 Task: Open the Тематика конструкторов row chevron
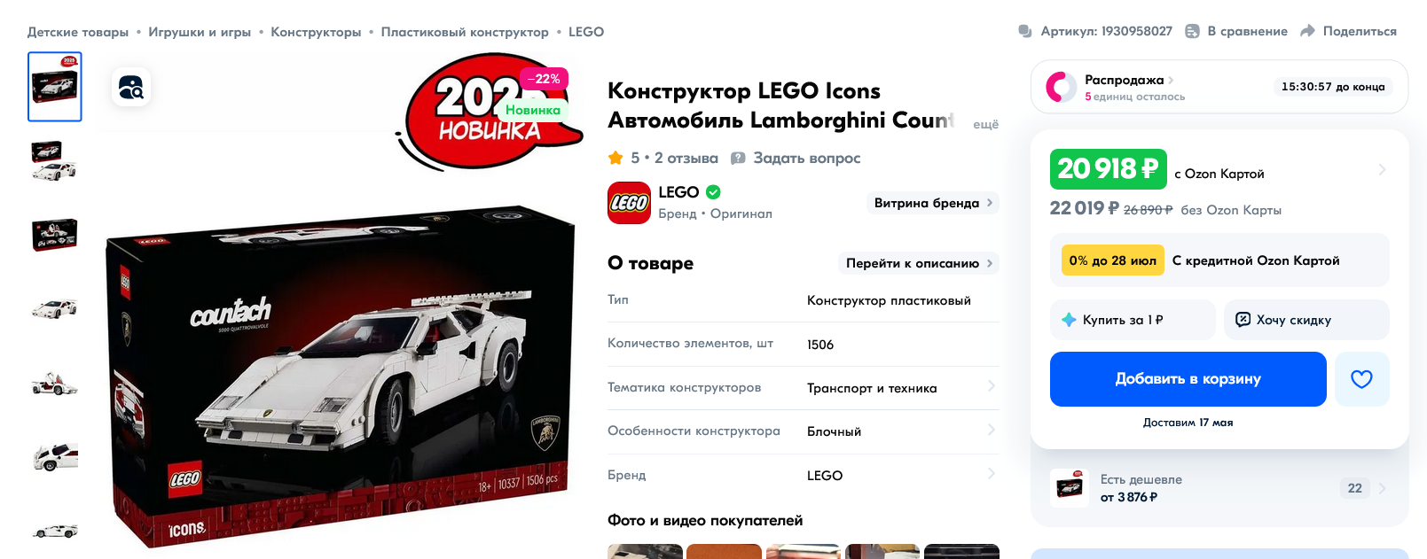[992, 386]
